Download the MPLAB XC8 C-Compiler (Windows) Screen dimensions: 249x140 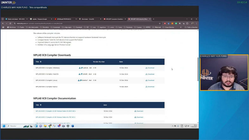pos(150,68)
